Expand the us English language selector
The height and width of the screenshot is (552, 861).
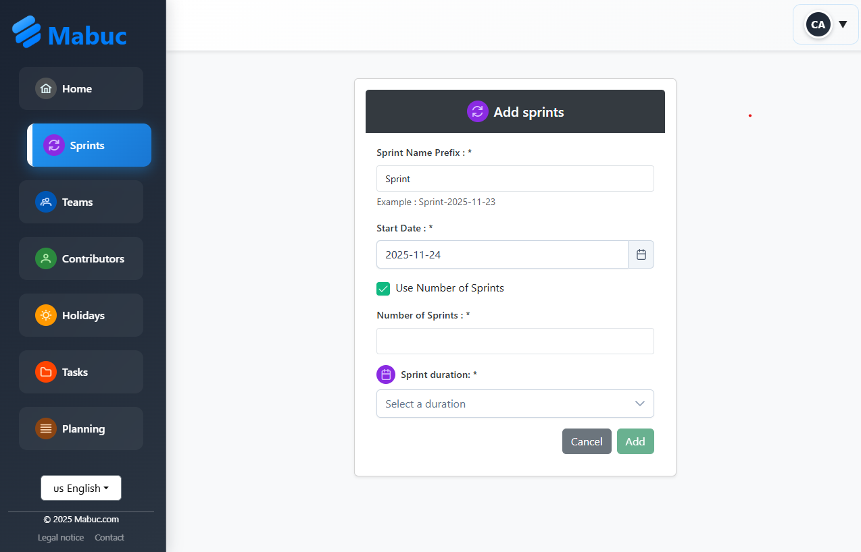click(x=80, y=487)
